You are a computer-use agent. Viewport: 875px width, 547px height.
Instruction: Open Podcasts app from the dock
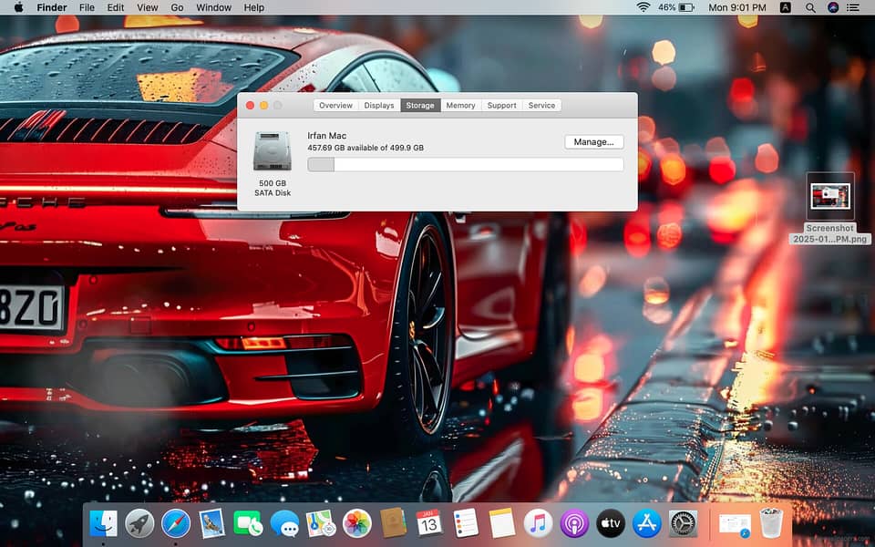click(x=574, y=523)
